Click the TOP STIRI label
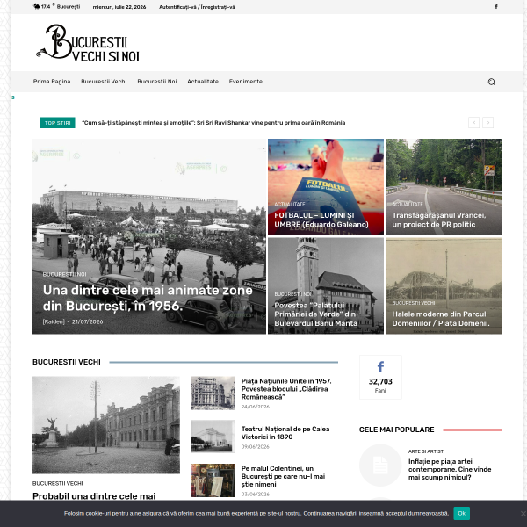 (58, 123)
